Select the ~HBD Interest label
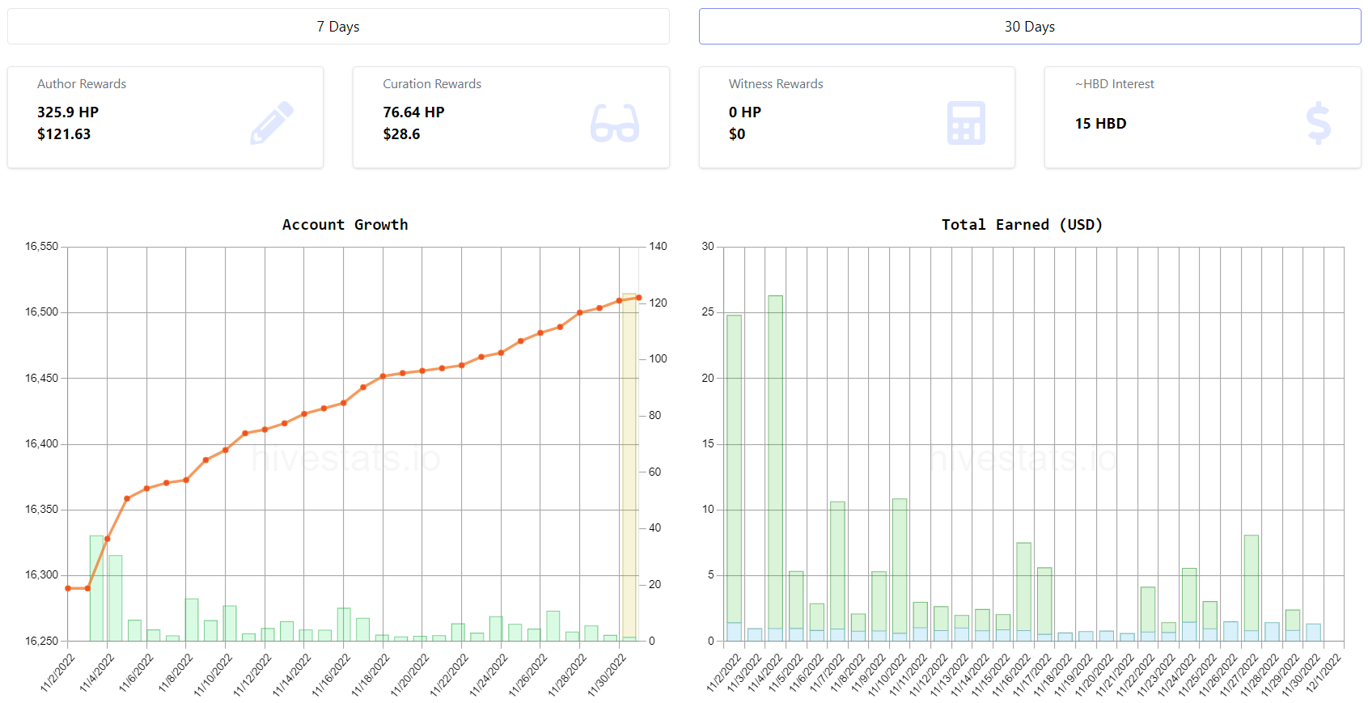 pyautogui.click(x=1115, y=84)
